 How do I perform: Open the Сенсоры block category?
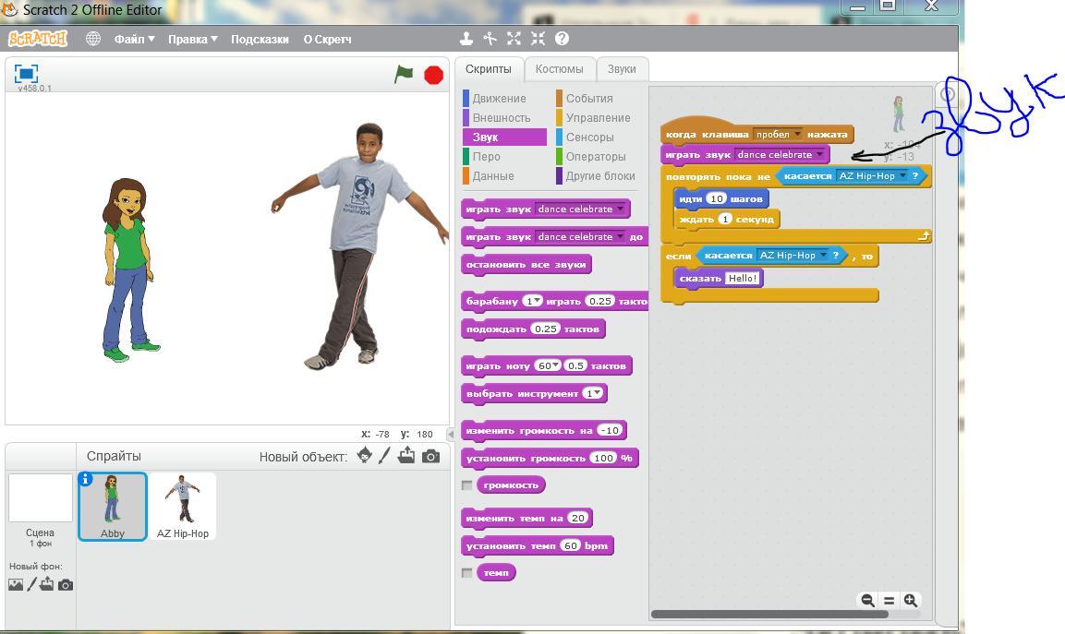[589, 138]
